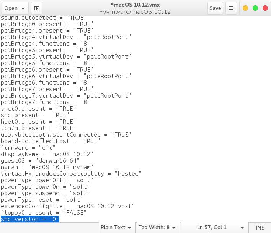Click the pciBridge6.virtualDev line

pyautogui.click(x=66, y=76)
